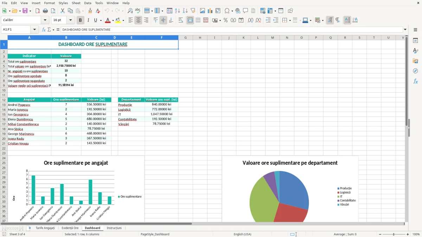Add decimal place icon
This screenshot has width=422, height=237.
click(x=250, y=20)
